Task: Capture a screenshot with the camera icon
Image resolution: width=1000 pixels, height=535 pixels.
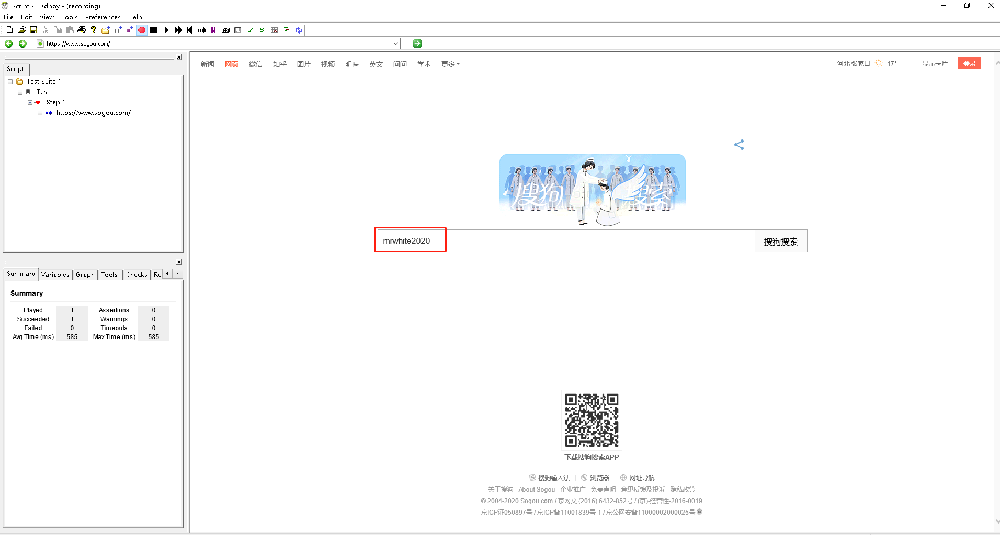Action: (x=225, y=30)
